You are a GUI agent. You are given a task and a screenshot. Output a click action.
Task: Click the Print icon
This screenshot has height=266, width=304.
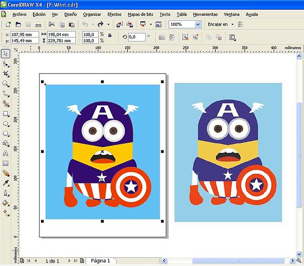38,24
